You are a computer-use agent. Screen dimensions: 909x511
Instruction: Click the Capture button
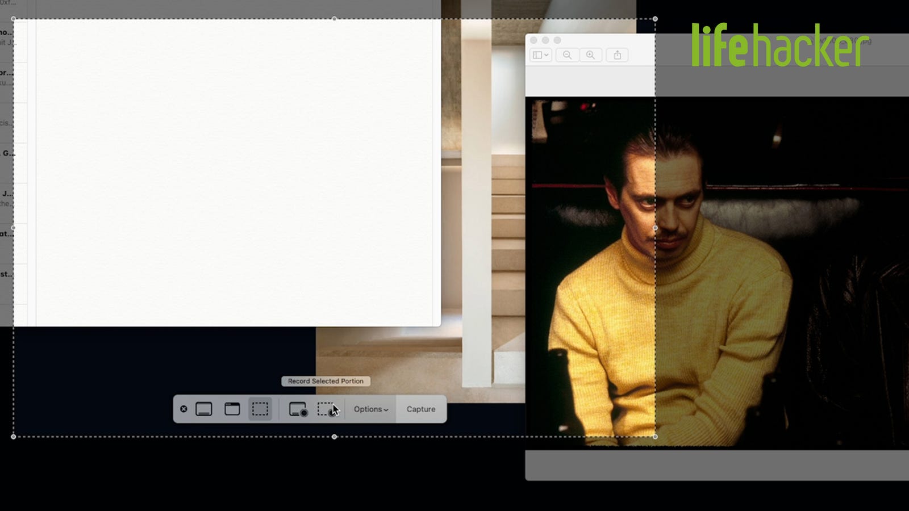pyautogui.click(x=421, y=409)
